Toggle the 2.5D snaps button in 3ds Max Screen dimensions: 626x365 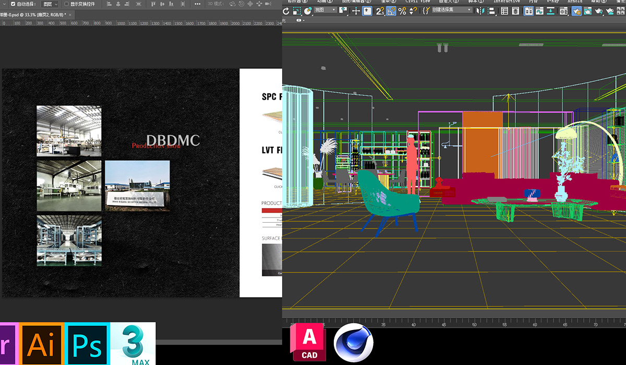(380, 11)
